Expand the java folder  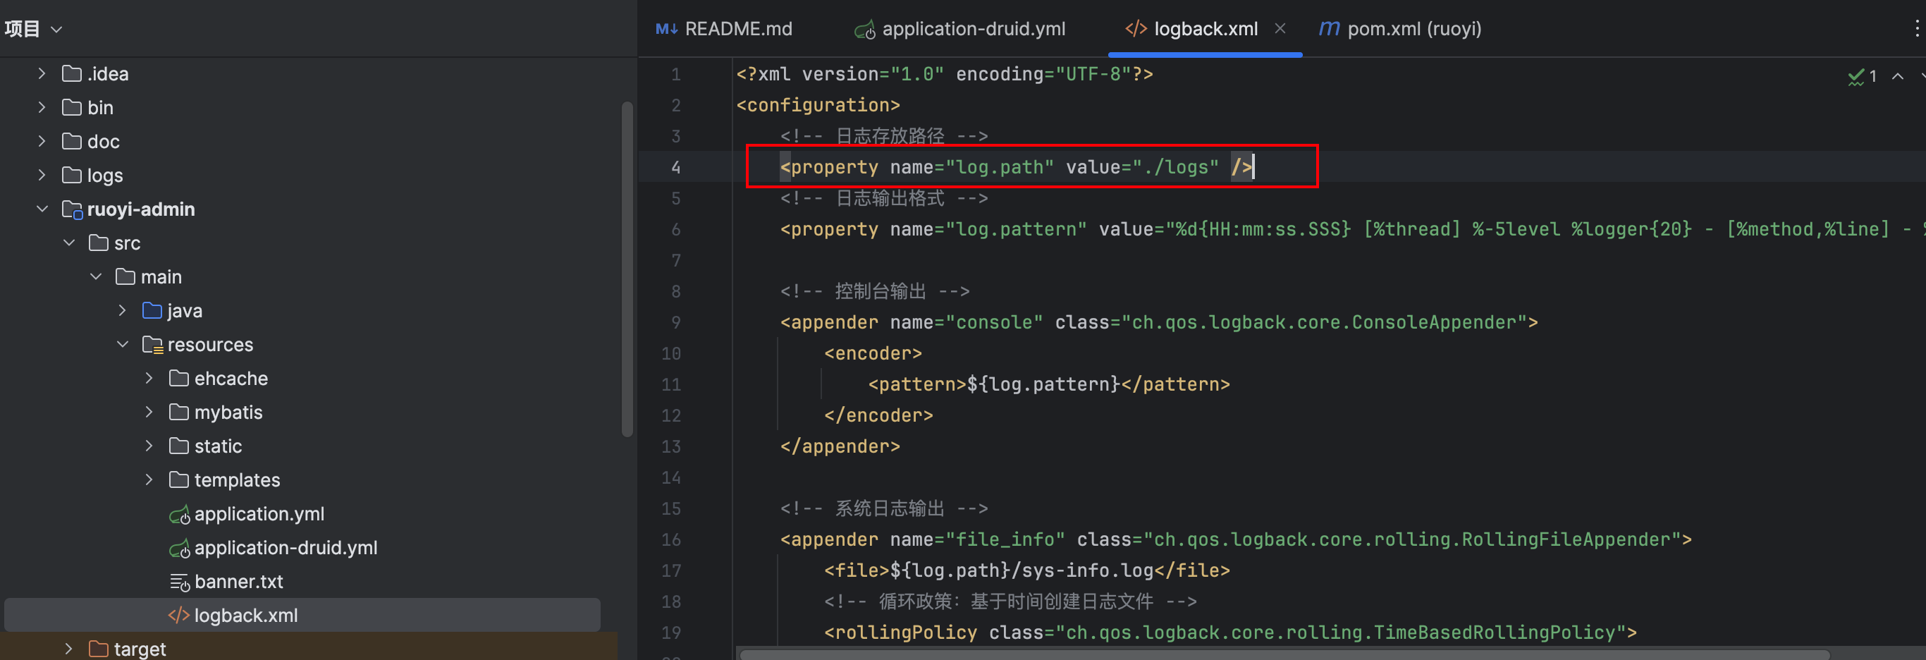(123, 310)
